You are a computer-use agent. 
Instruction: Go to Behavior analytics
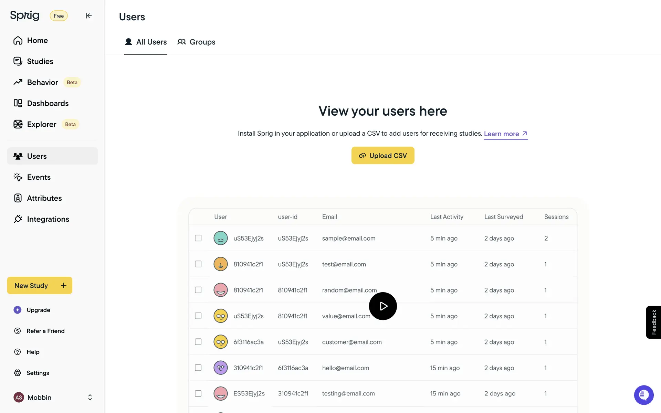click(x=42, y=82)
